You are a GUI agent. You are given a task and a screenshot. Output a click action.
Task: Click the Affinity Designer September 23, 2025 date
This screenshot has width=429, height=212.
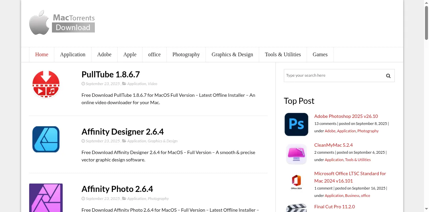[x=103, y=141]
